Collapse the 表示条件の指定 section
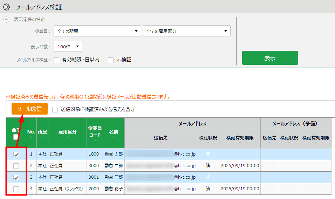Image resolution: width=335 pixels, height=199 pixels. 6,20
